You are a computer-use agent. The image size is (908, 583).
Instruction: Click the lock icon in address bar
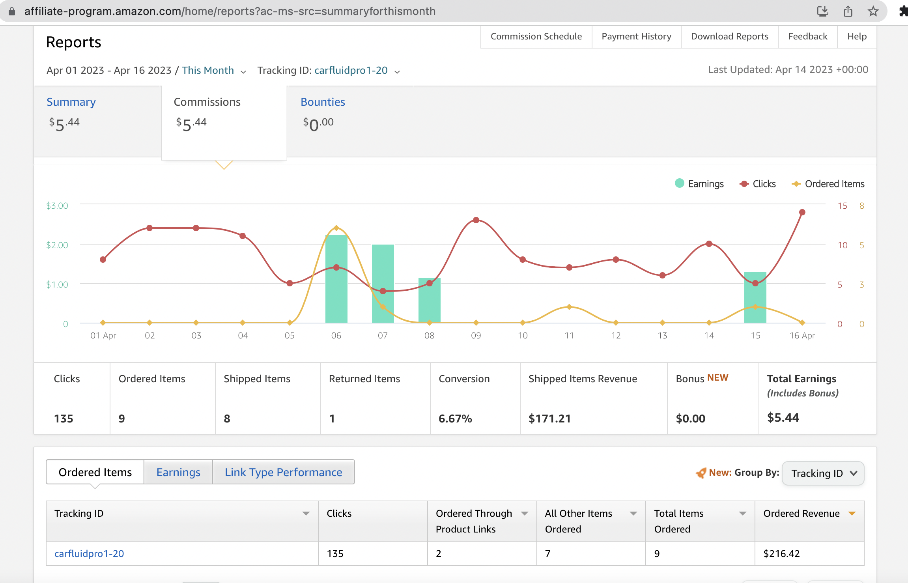tap(12, 11)
